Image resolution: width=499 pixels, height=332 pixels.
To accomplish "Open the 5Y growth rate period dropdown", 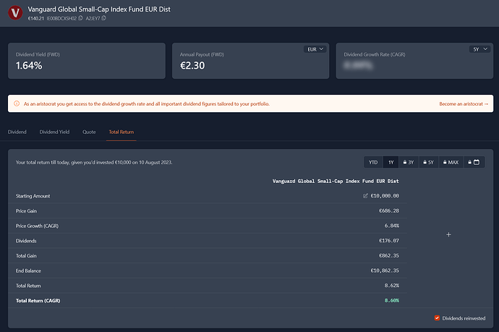I will [479, 49].
